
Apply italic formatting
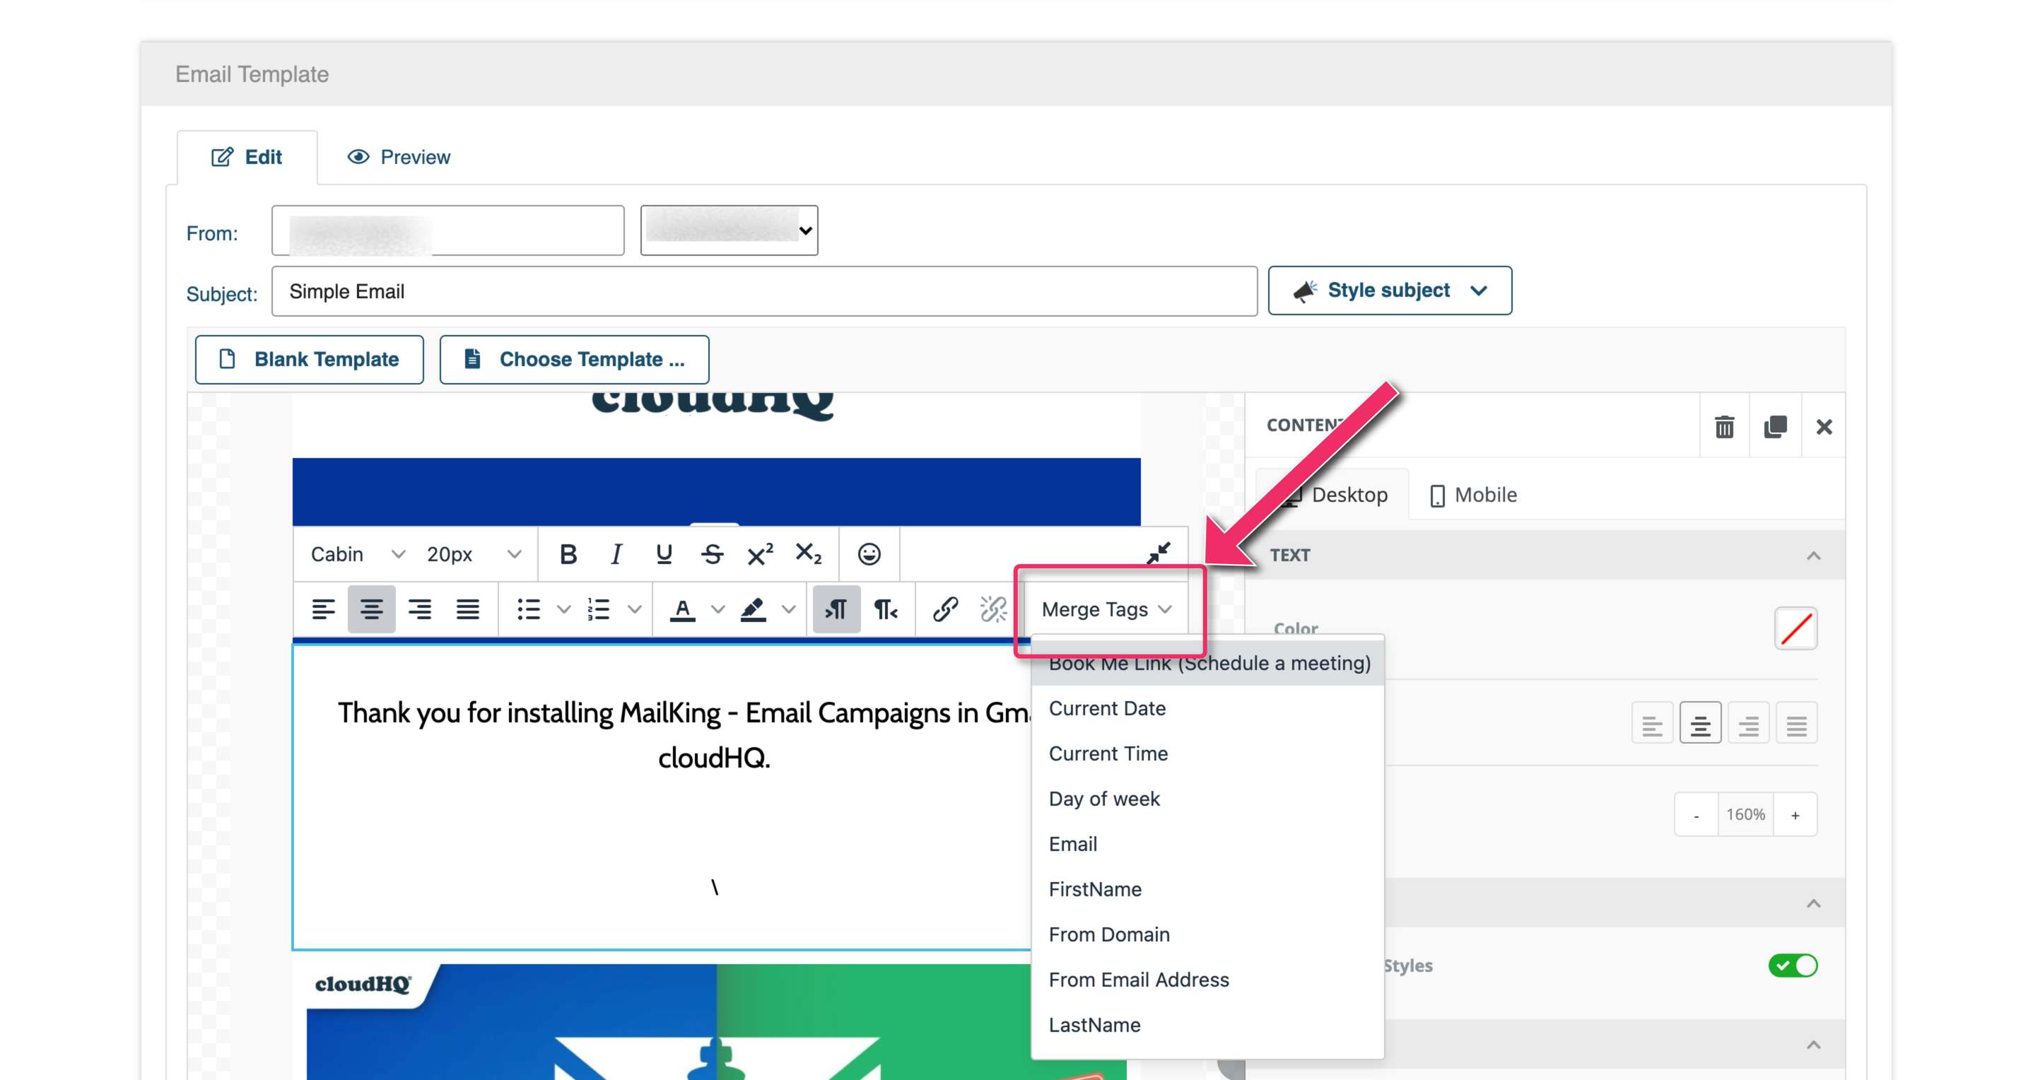[616, 554]
